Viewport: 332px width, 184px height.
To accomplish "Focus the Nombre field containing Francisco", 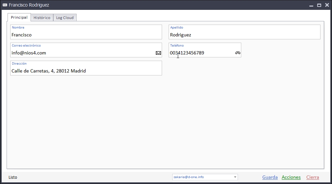I will tap(85, 35).
